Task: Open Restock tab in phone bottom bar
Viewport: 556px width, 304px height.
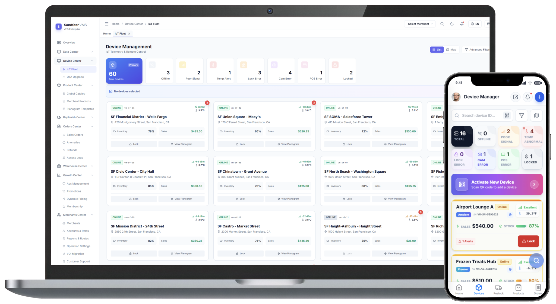Action: [498, 289]
